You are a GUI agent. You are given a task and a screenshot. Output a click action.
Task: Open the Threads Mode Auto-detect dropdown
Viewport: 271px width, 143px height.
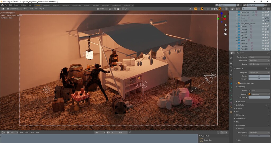coord(259,133)
